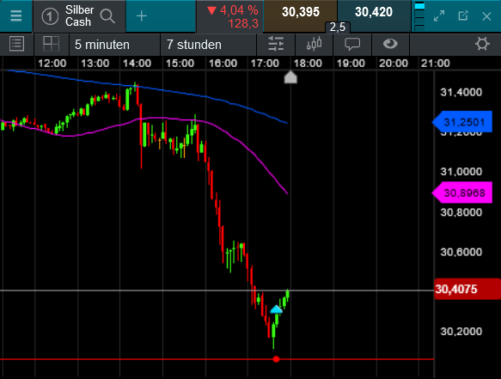This screenshot has height=379, width=501.
Task: Select the Silber Cash instrument tab
Action: click(x=80, y=16)
